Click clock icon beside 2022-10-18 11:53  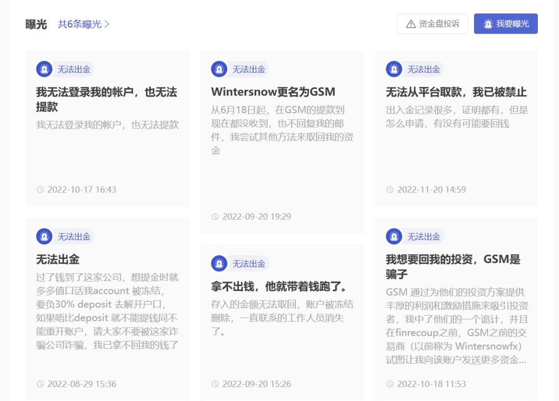coord(390,384)
